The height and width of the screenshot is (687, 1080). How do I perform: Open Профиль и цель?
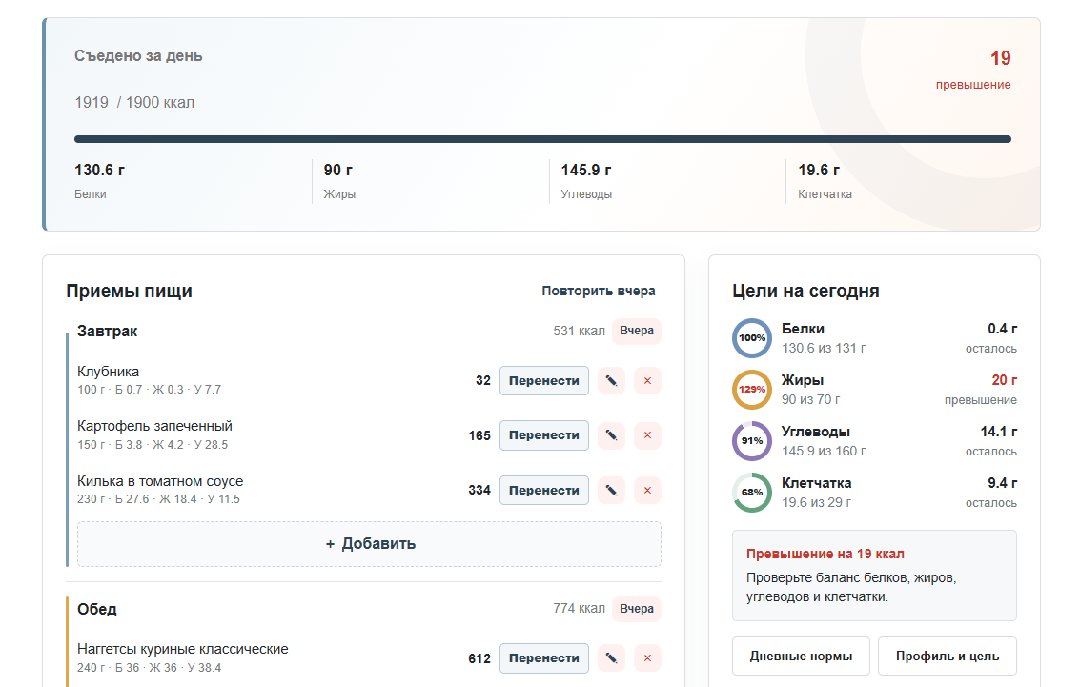948,656
